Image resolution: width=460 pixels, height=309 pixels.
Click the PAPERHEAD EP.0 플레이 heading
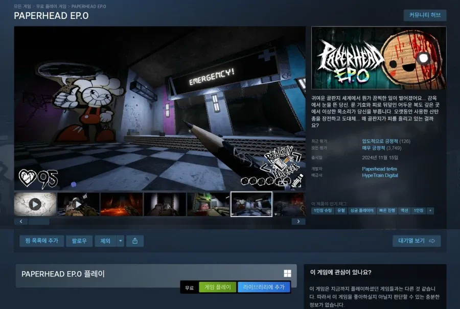63,274
